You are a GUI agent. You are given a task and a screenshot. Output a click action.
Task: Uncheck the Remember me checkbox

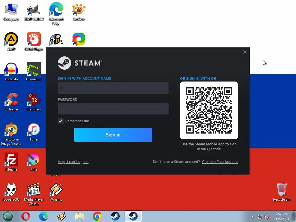pos(61,121)
